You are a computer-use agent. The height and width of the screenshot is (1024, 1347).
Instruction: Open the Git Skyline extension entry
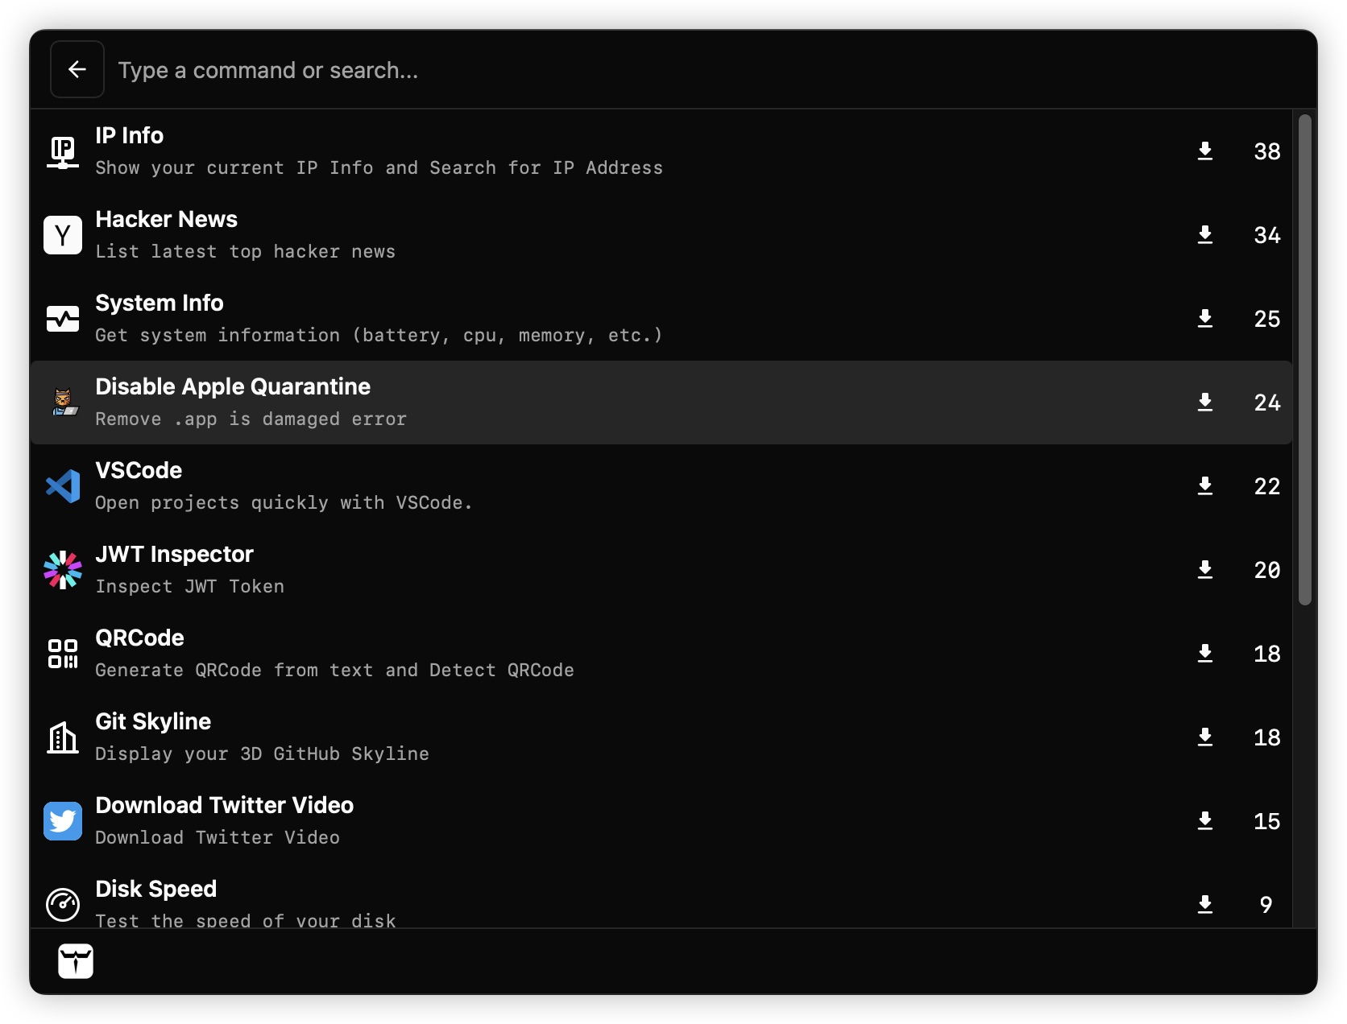coord(153,722)
